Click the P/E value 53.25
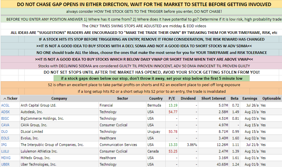 click(x=173, y=151)
